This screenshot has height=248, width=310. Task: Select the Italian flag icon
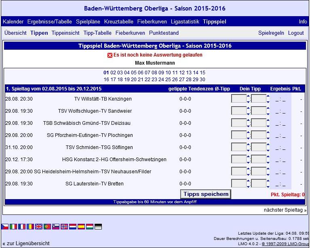pos(13,227)
